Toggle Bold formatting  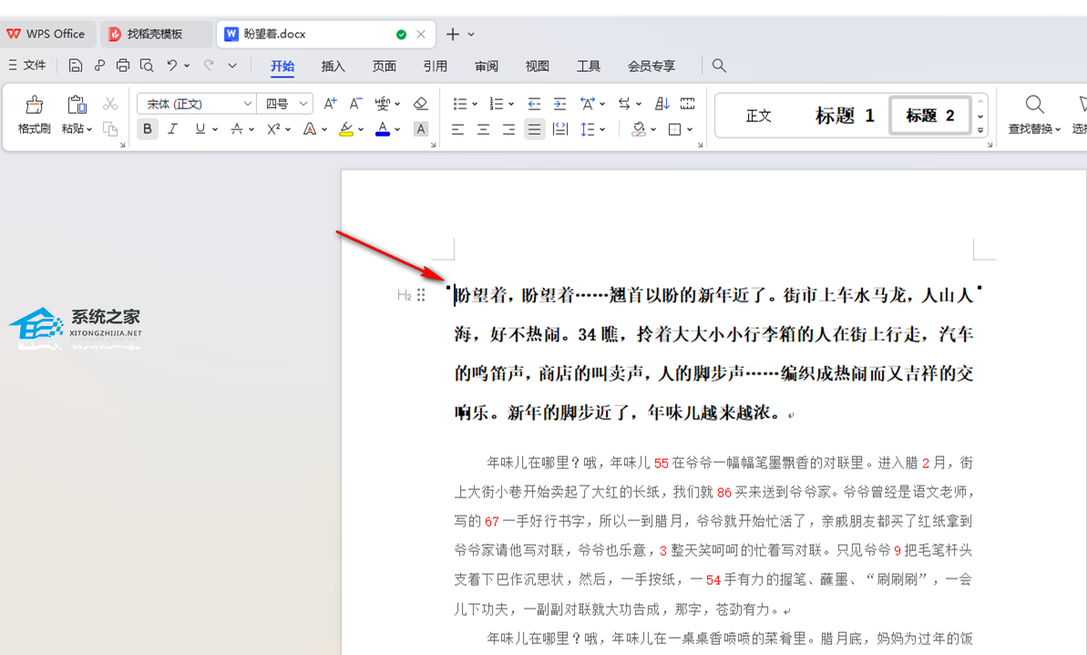coord(147,129)
